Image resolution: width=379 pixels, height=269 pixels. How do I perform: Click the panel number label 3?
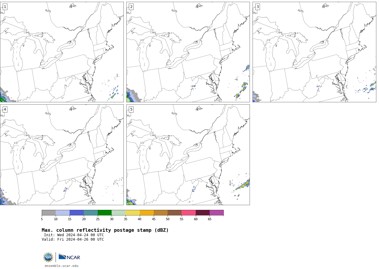[258, 7]
